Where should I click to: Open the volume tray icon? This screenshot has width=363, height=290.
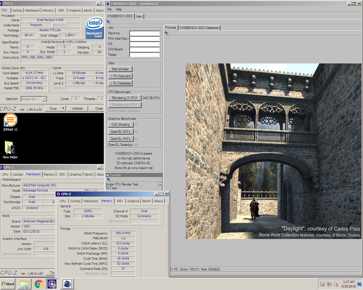pyautogui.click(x=336, y=284)
